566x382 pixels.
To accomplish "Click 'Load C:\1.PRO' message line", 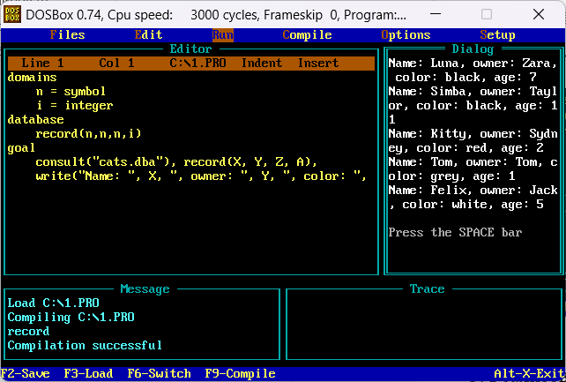I will (54, 303).
